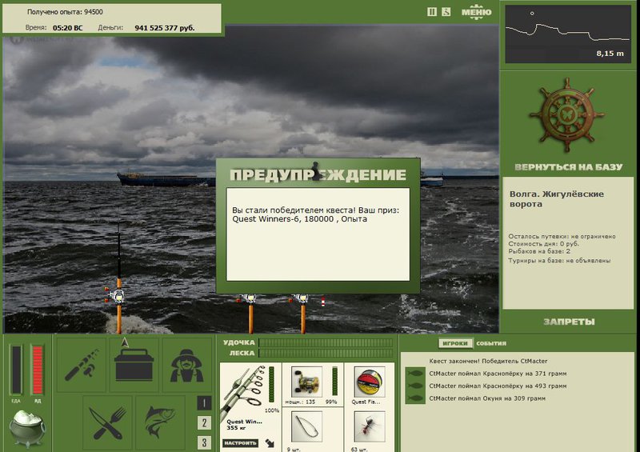The height and width of the screenshot is (452, 640).
Task: Open the fisherman profile icon
Action: click(187, 365)
